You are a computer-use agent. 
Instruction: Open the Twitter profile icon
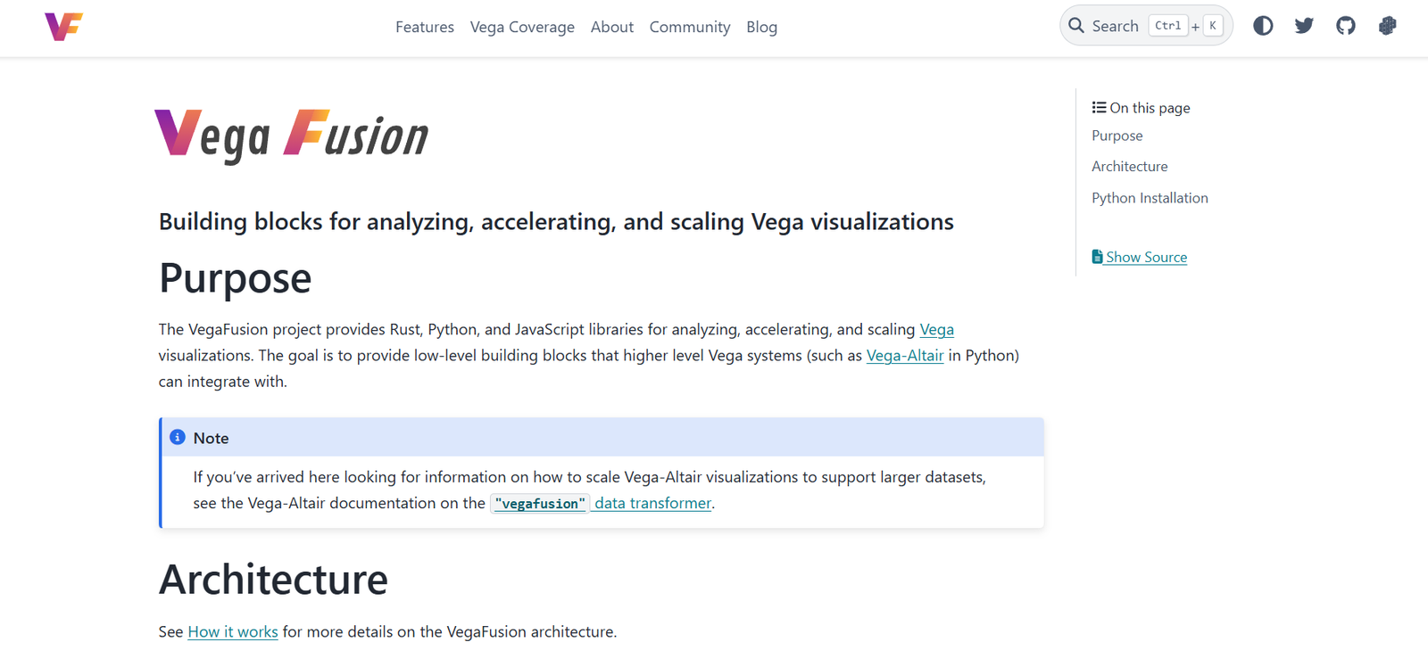point(1304,26)
